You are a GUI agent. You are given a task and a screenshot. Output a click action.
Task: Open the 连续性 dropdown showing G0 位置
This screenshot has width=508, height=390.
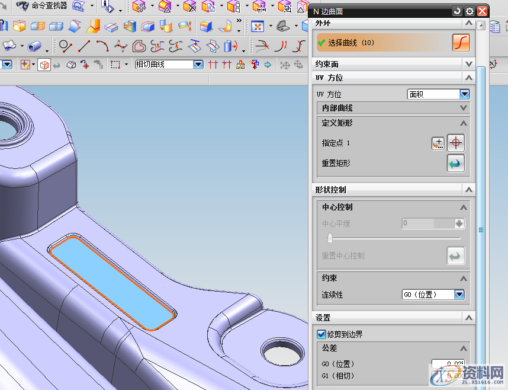tap(459, 295)
